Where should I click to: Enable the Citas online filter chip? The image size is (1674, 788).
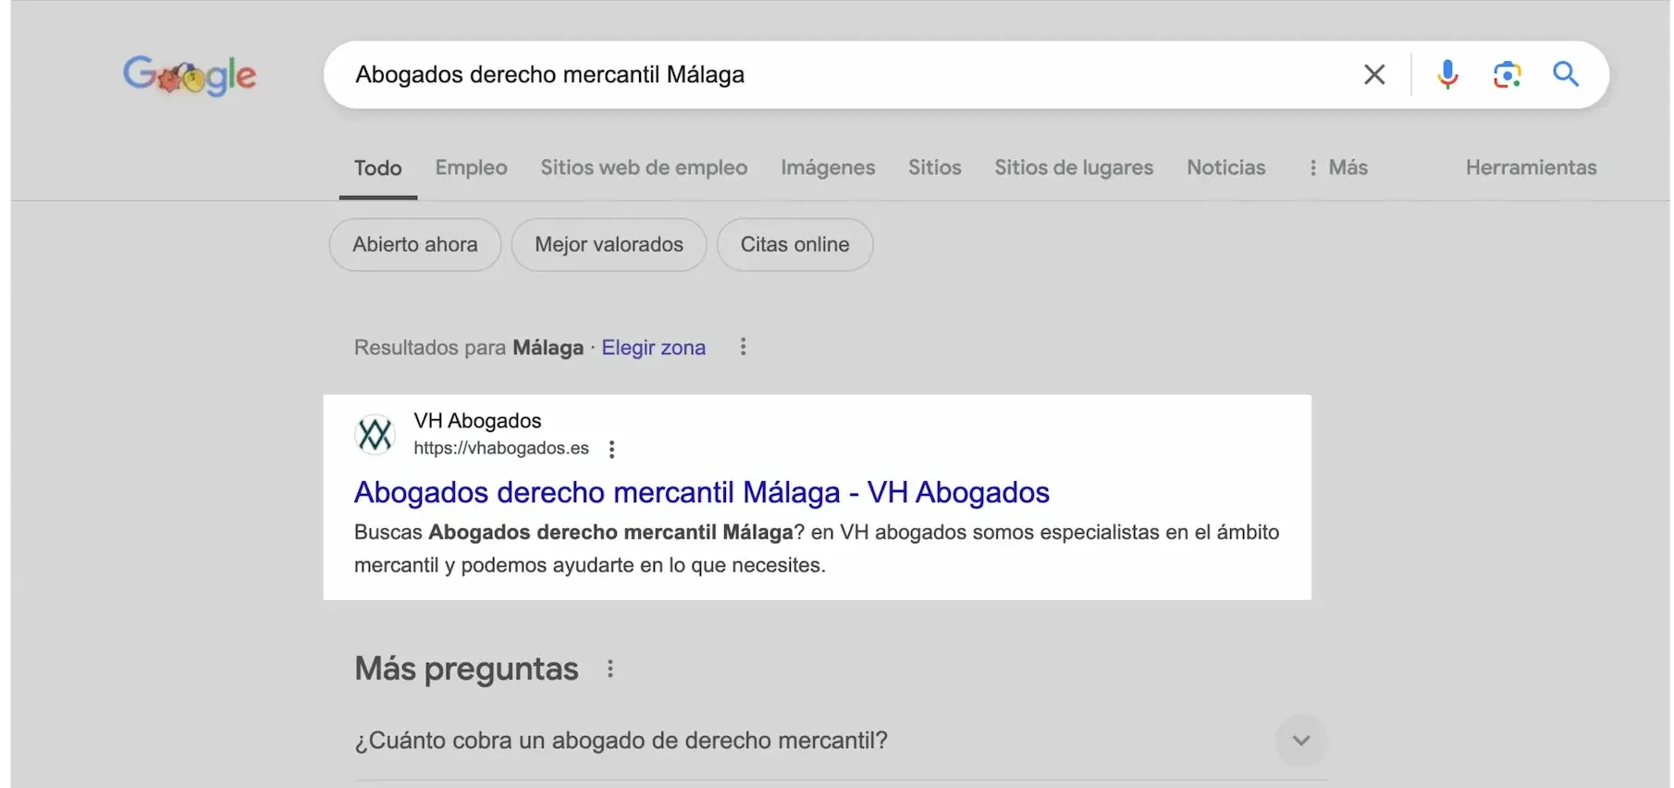click(x=794, y=245)
